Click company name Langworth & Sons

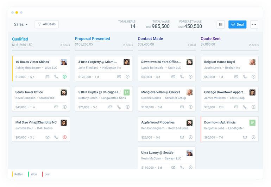114,98
